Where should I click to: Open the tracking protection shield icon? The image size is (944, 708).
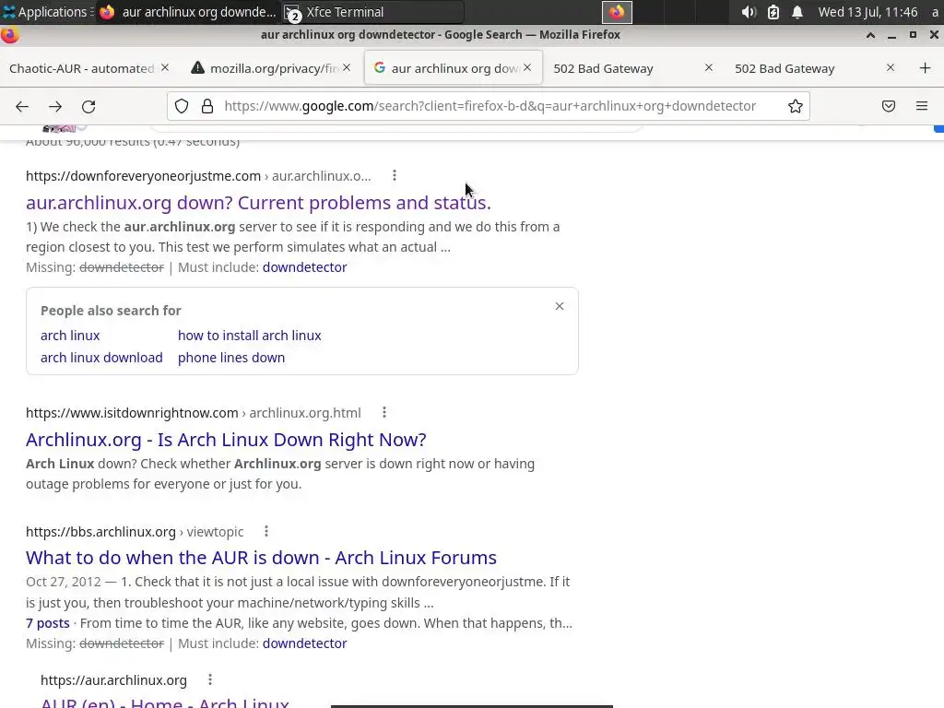coord(182,107)
